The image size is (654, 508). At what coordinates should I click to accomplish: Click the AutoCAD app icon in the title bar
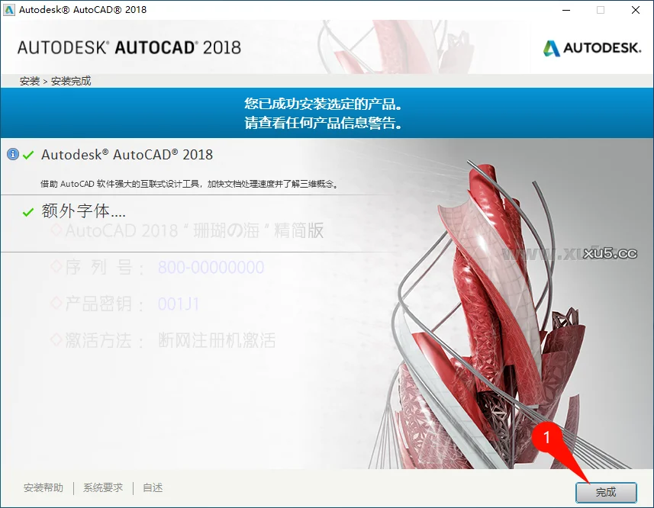(x=9, y=10)
